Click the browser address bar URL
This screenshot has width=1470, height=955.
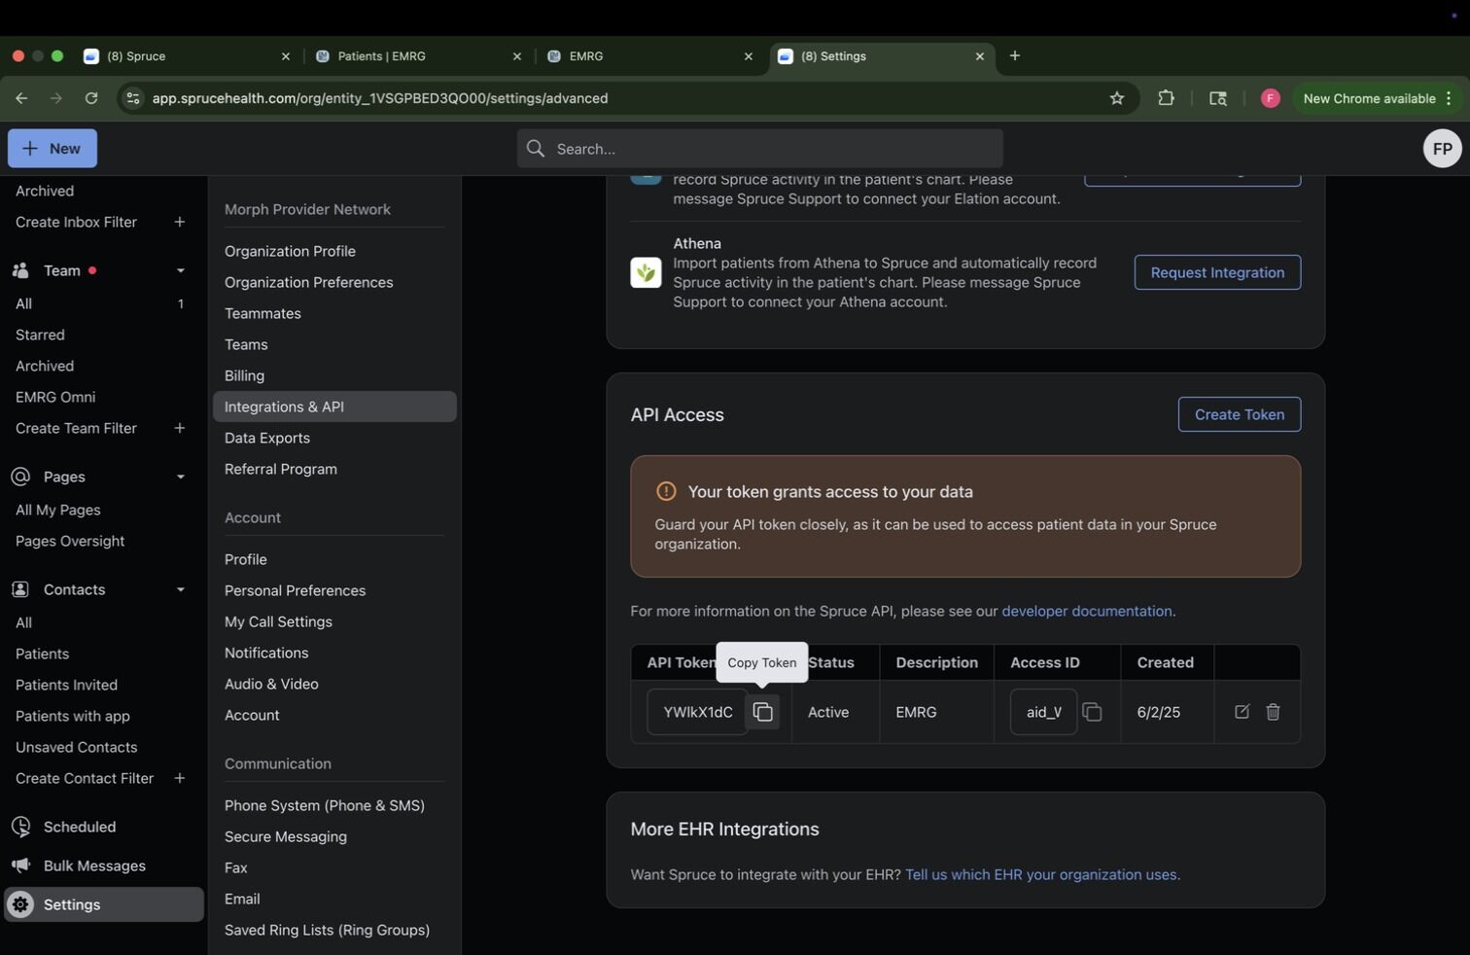[x=380, y=98]
